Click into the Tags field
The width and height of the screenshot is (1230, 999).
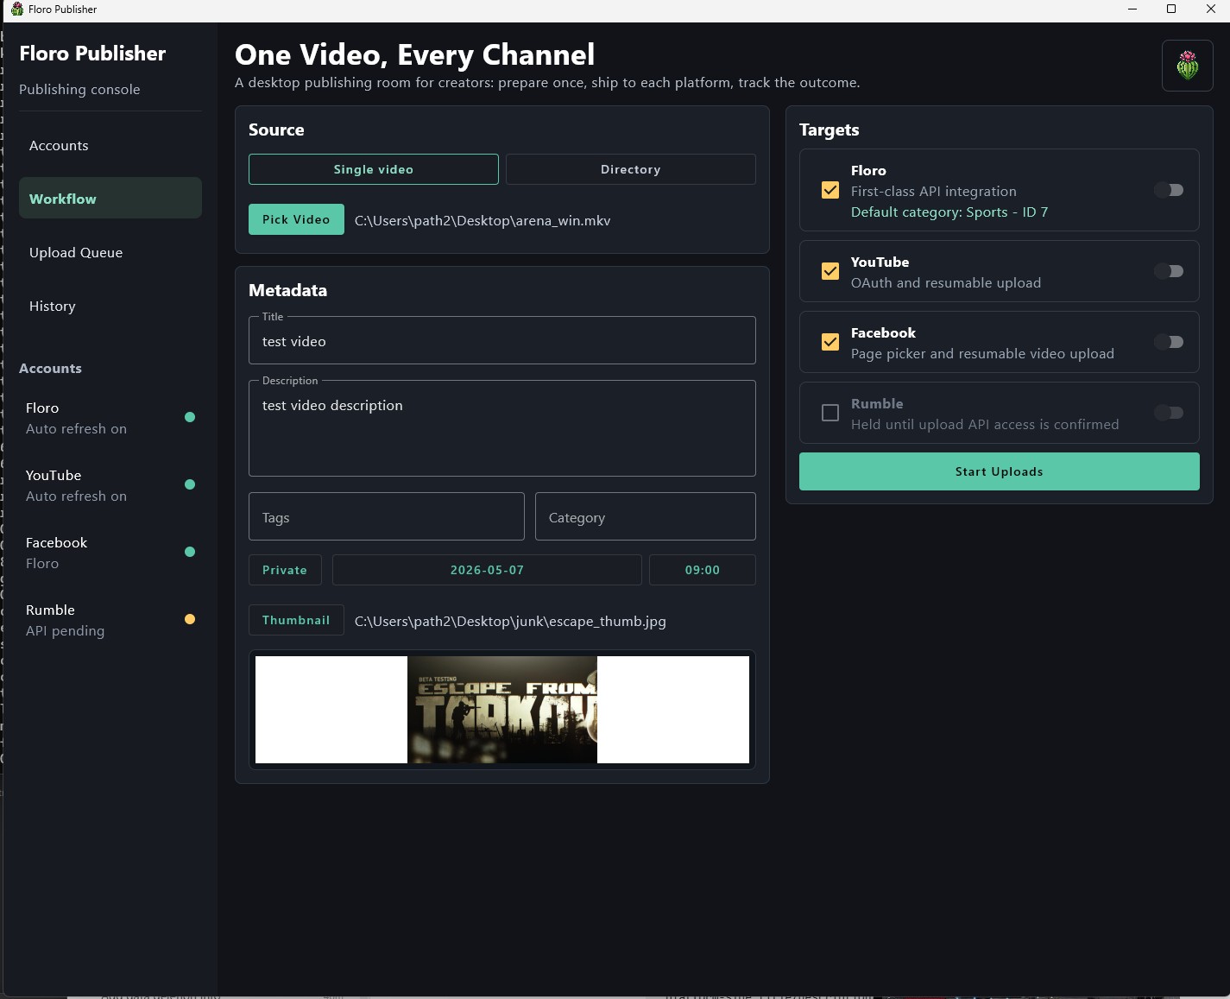(x=387, y=516)
